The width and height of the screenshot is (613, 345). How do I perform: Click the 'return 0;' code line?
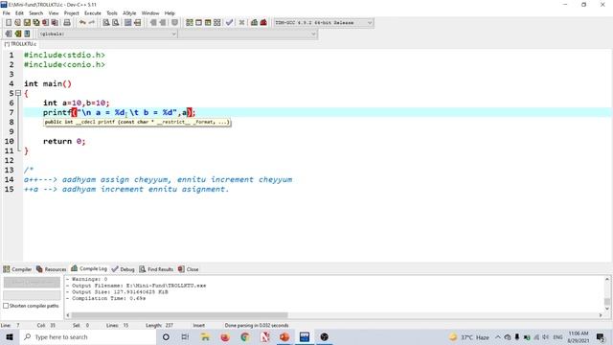click(64, 141)
